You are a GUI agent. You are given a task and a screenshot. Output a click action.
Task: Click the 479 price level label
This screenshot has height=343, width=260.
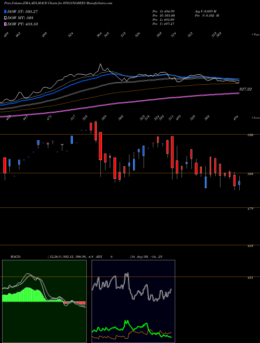click(x=251, y=209)
